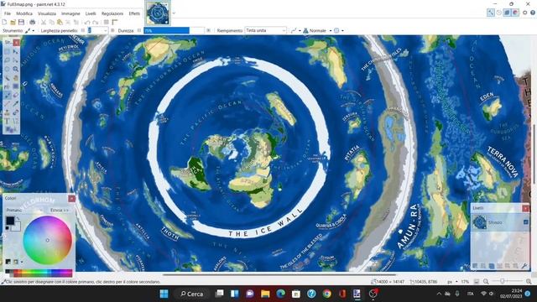Open the Primario color selector dropdown
The width and height of the screenshot is (537, 302).
pyautogui.click(x=24, y=210)
